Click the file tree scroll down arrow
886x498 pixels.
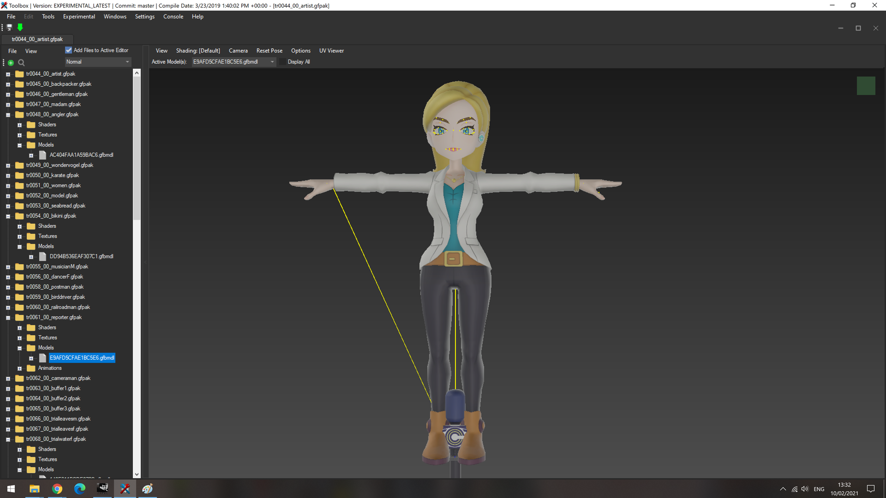(137, 474)
